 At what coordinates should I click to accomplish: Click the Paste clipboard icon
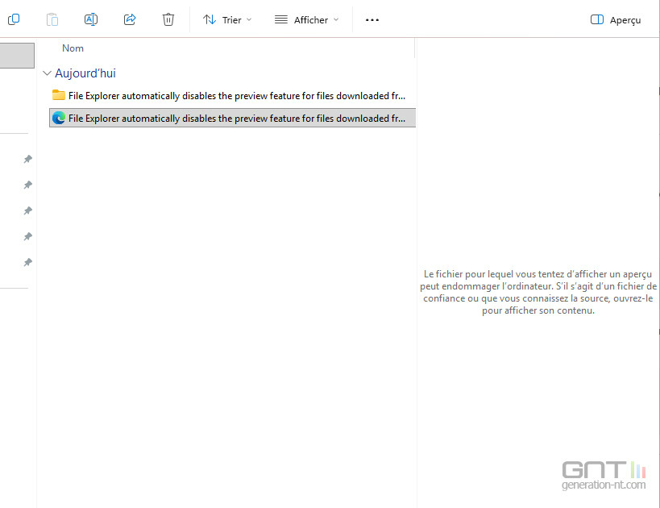52,19
